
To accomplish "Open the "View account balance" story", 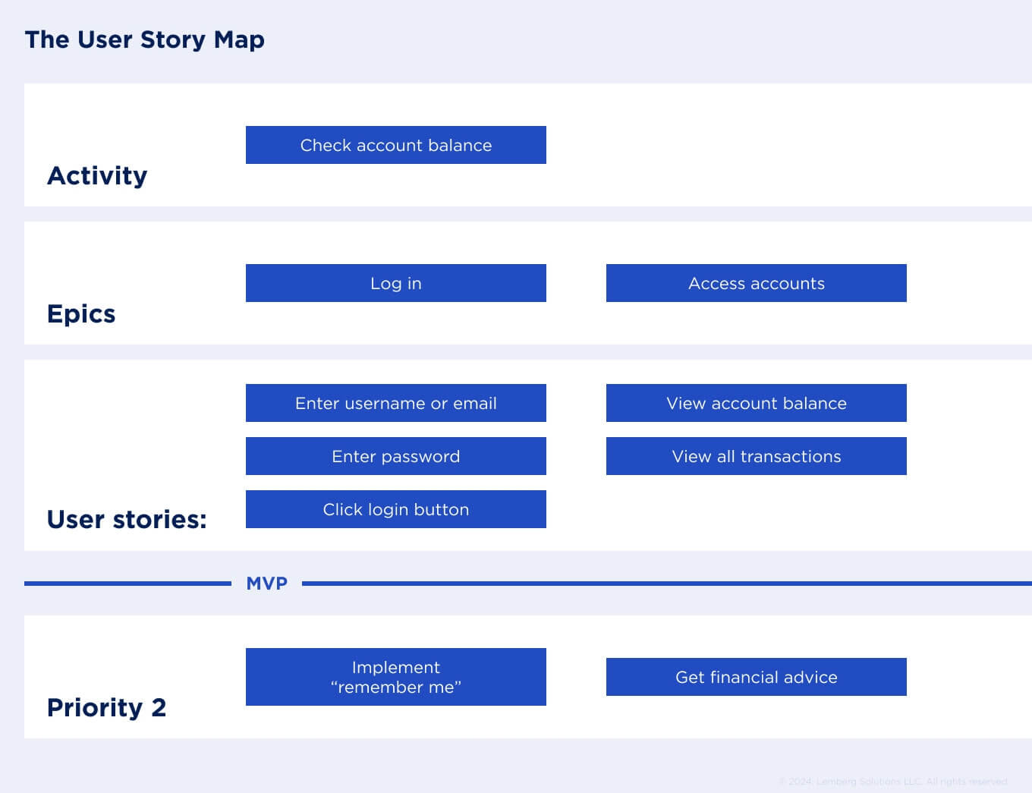I will 756,403.
